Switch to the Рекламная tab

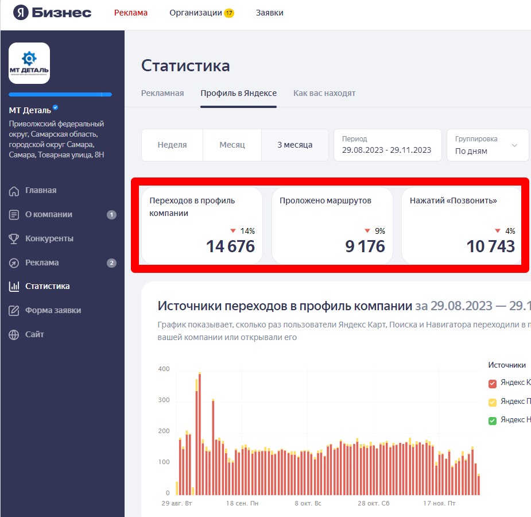(x=162, y=93)
